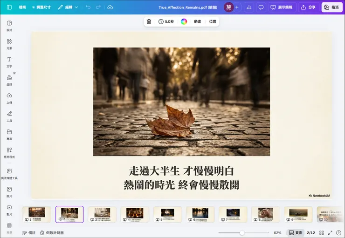Image resolution: width=345 pixels, height=238 pixels.
Task: Open the analytics bar chart icon
Action: point(249,7)
